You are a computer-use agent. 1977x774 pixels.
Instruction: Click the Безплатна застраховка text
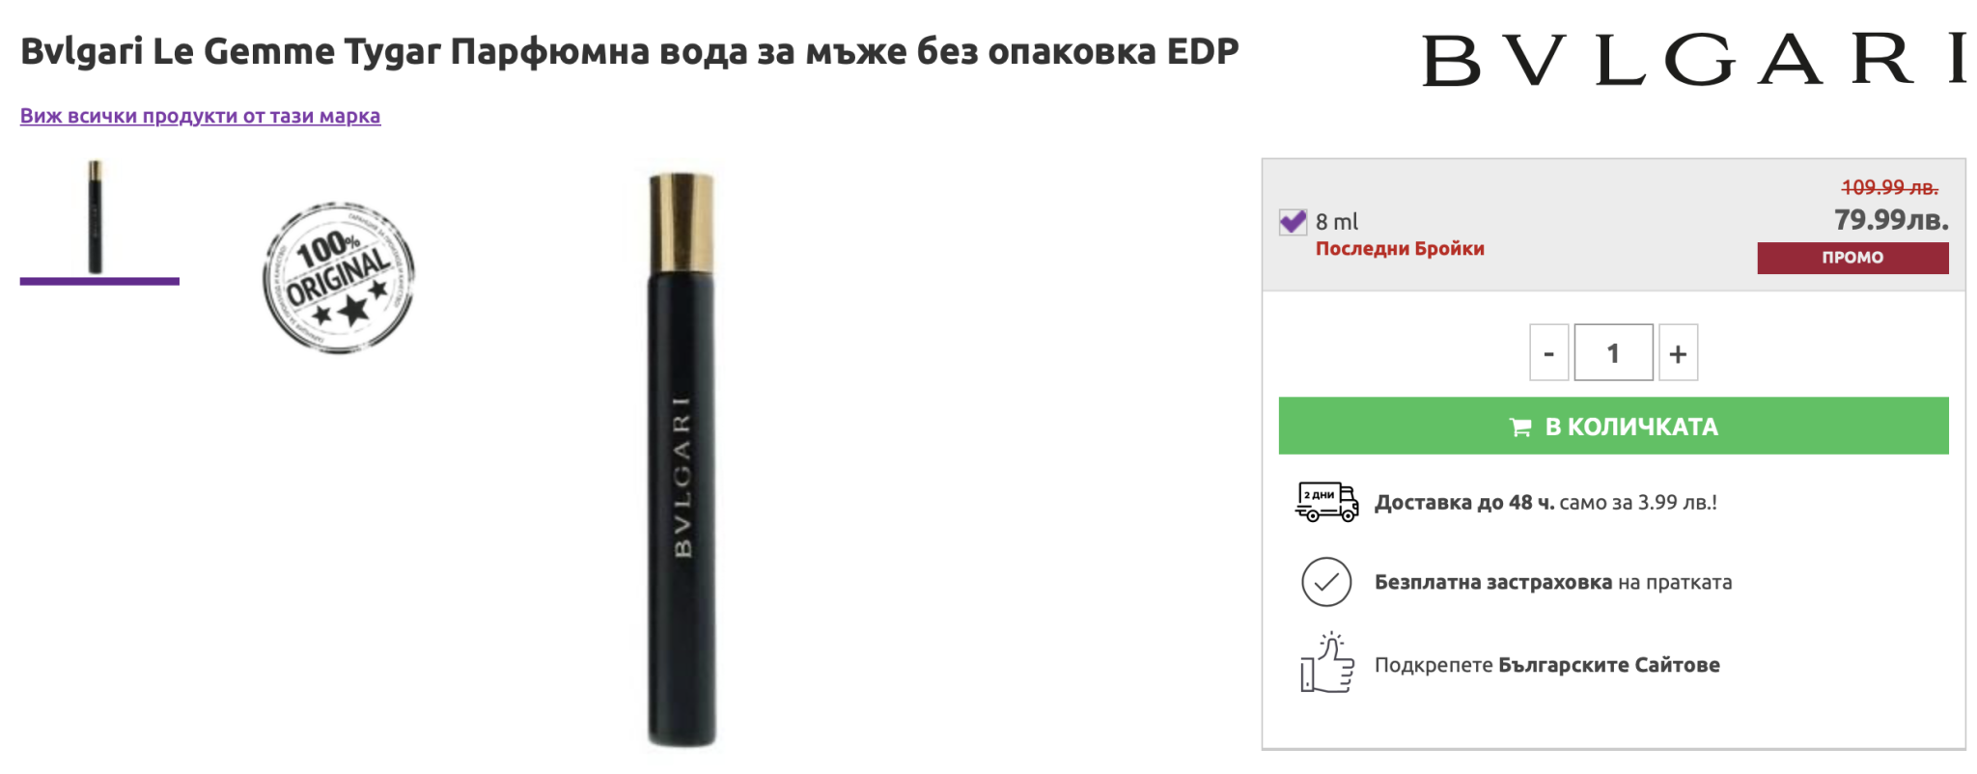[1493, 582]
